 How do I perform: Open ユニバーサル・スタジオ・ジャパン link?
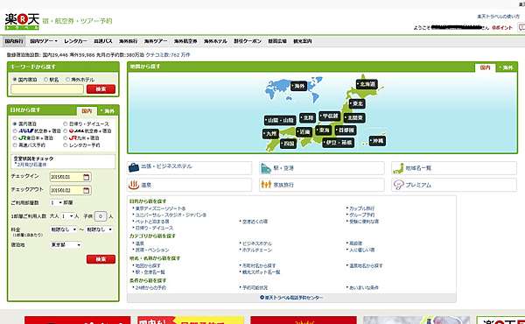click(171, 215)
